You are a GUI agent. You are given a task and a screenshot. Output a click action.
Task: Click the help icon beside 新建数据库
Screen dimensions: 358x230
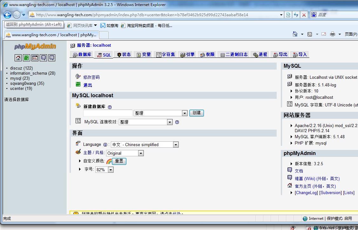pyautogui.click(x=110, y=107)
